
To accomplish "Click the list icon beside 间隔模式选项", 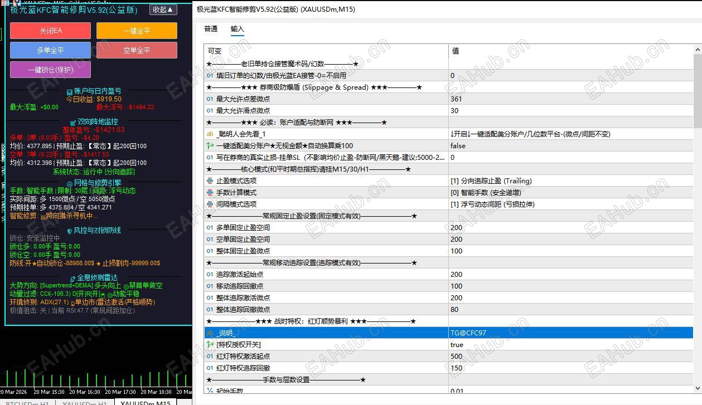I will pos(211,204).
